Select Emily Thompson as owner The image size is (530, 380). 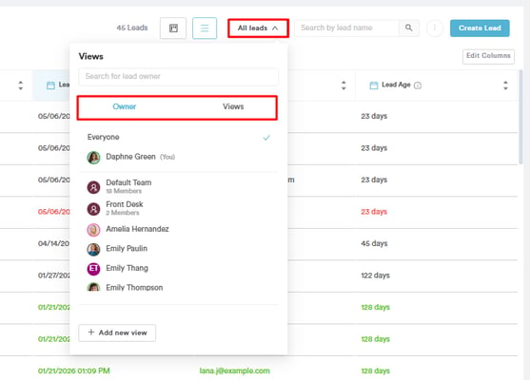click(x=179, y=287)
